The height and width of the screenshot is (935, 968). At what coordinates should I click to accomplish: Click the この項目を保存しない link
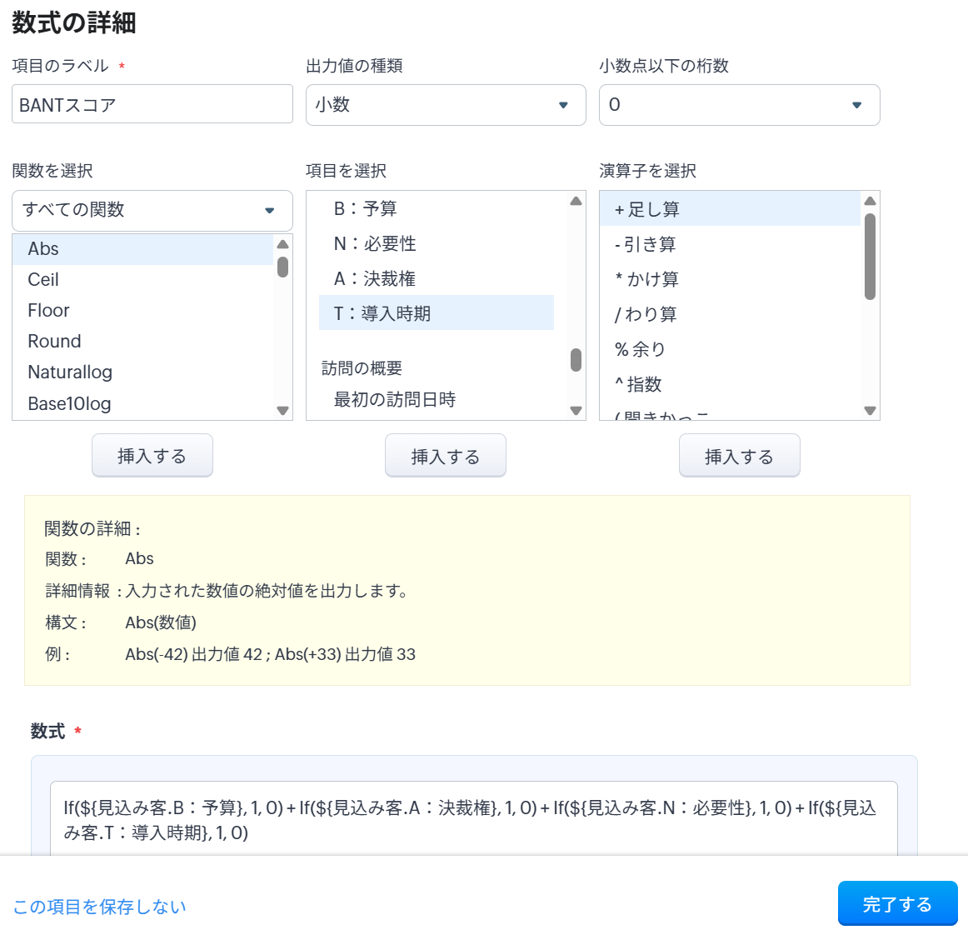click(99, 907)
